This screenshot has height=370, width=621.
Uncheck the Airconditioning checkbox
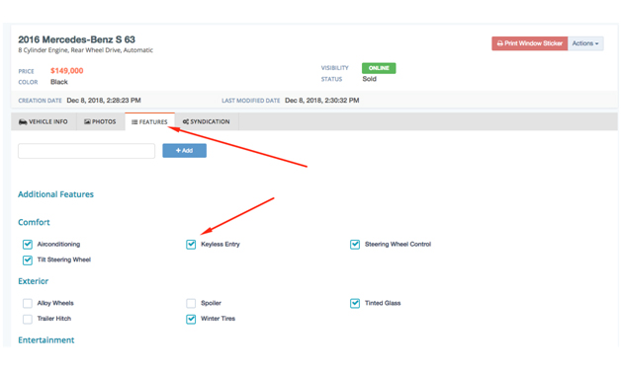click(28, 245)
